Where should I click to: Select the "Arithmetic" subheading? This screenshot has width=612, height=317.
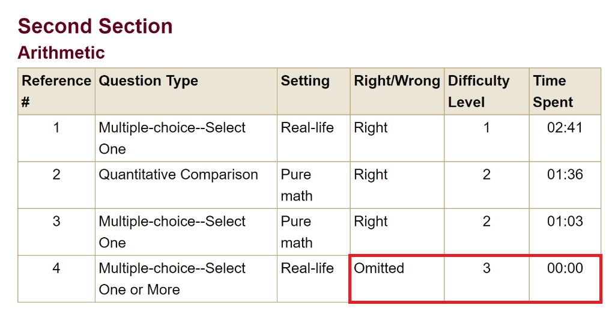pos(61,53)
